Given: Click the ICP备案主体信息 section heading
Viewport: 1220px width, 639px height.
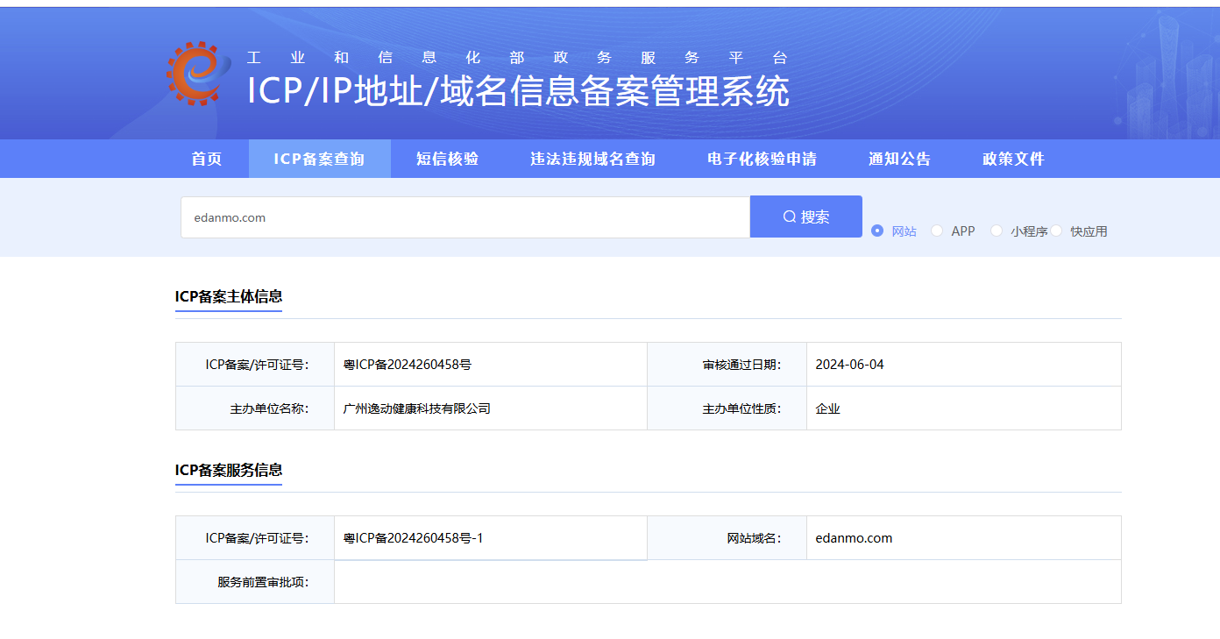Looking at the screenshot, I should [x=229, y=296].
